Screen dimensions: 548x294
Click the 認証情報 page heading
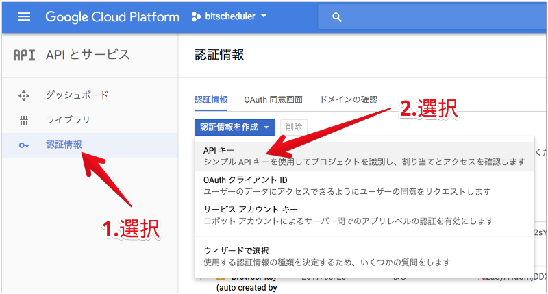point(219,55)
